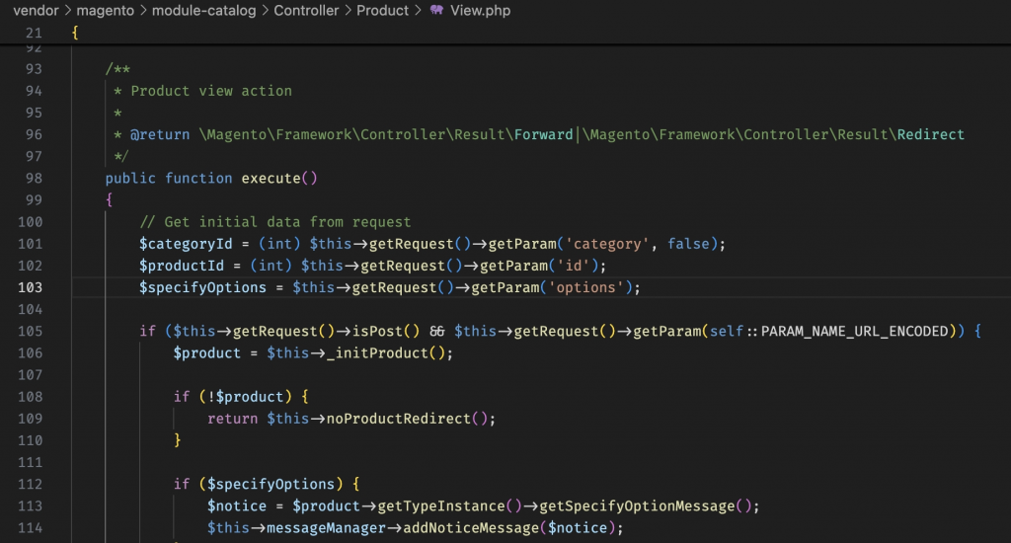
Task: Click line number 103 in the gutter
Action: point(30,287)
